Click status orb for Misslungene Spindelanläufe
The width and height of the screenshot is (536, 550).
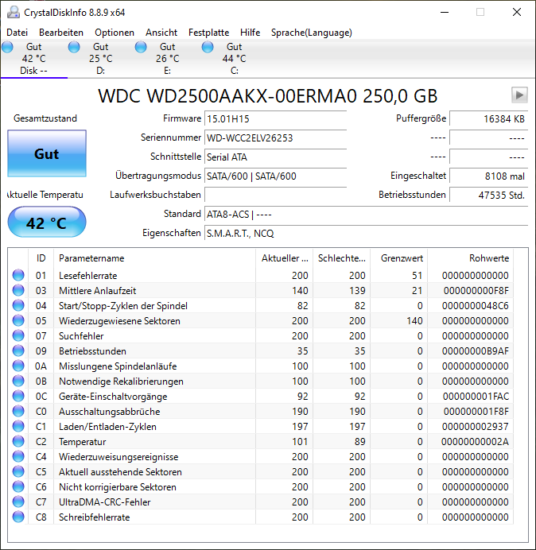click(18, 366)
